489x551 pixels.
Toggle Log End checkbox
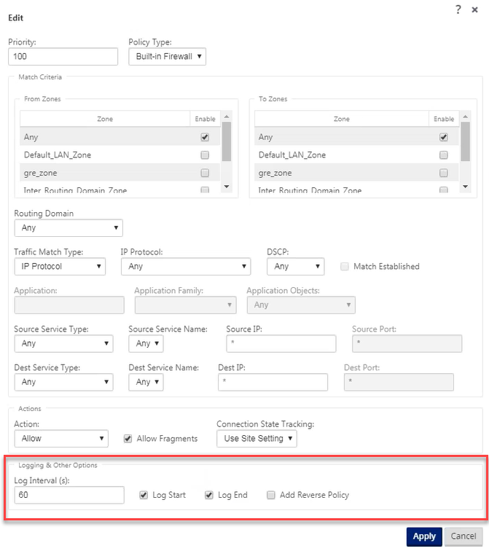pyautogui.click(x=209, y=495)
